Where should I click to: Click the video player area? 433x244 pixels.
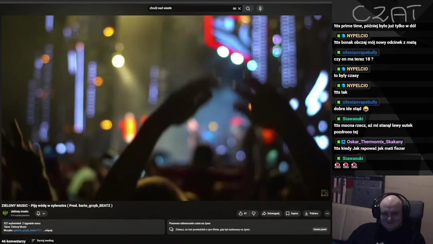point(165,108)
